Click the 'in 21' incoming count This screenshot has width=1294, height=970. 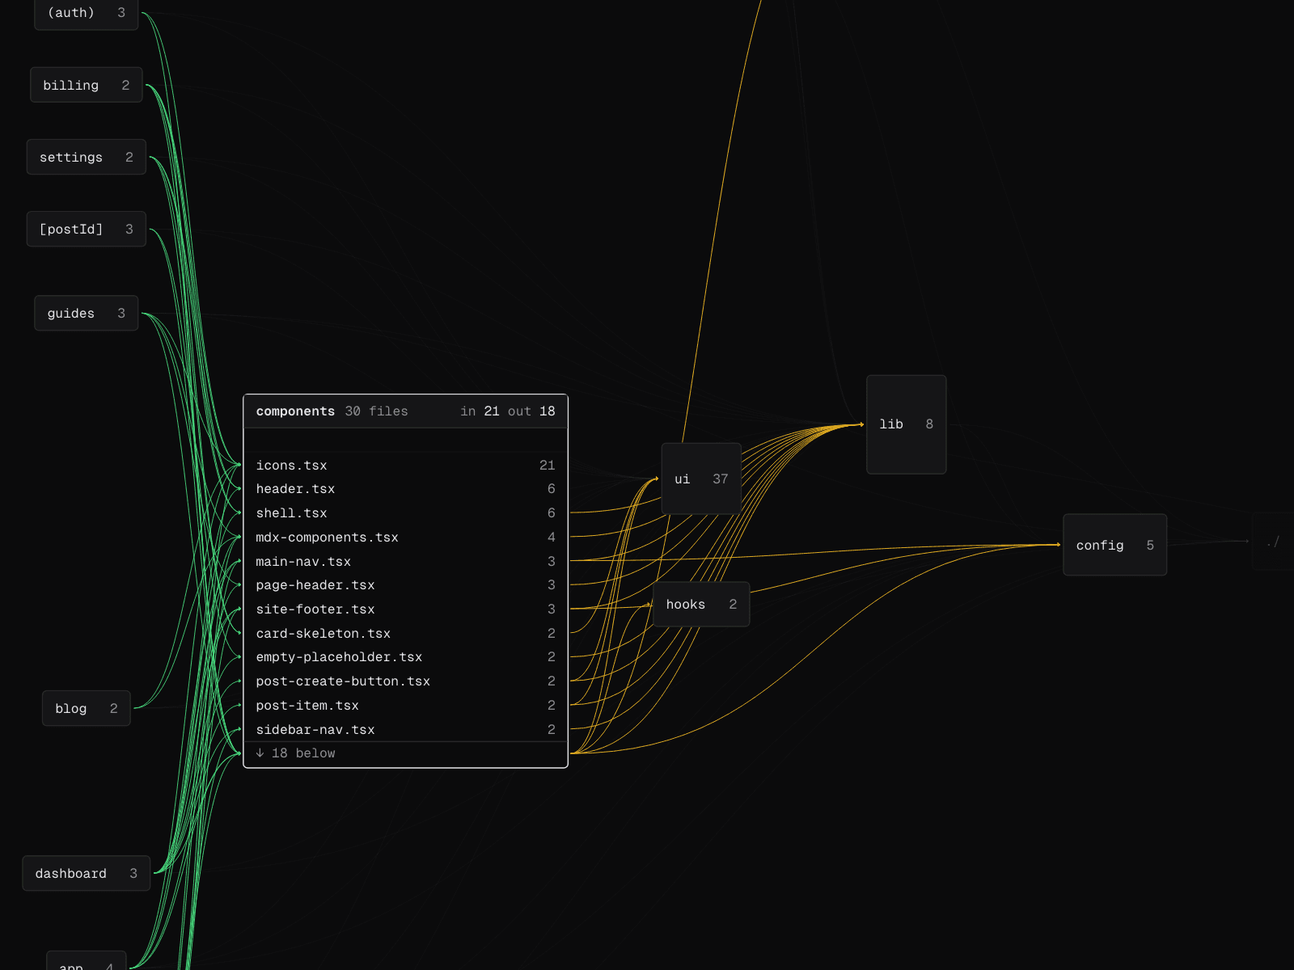(480, 411)
